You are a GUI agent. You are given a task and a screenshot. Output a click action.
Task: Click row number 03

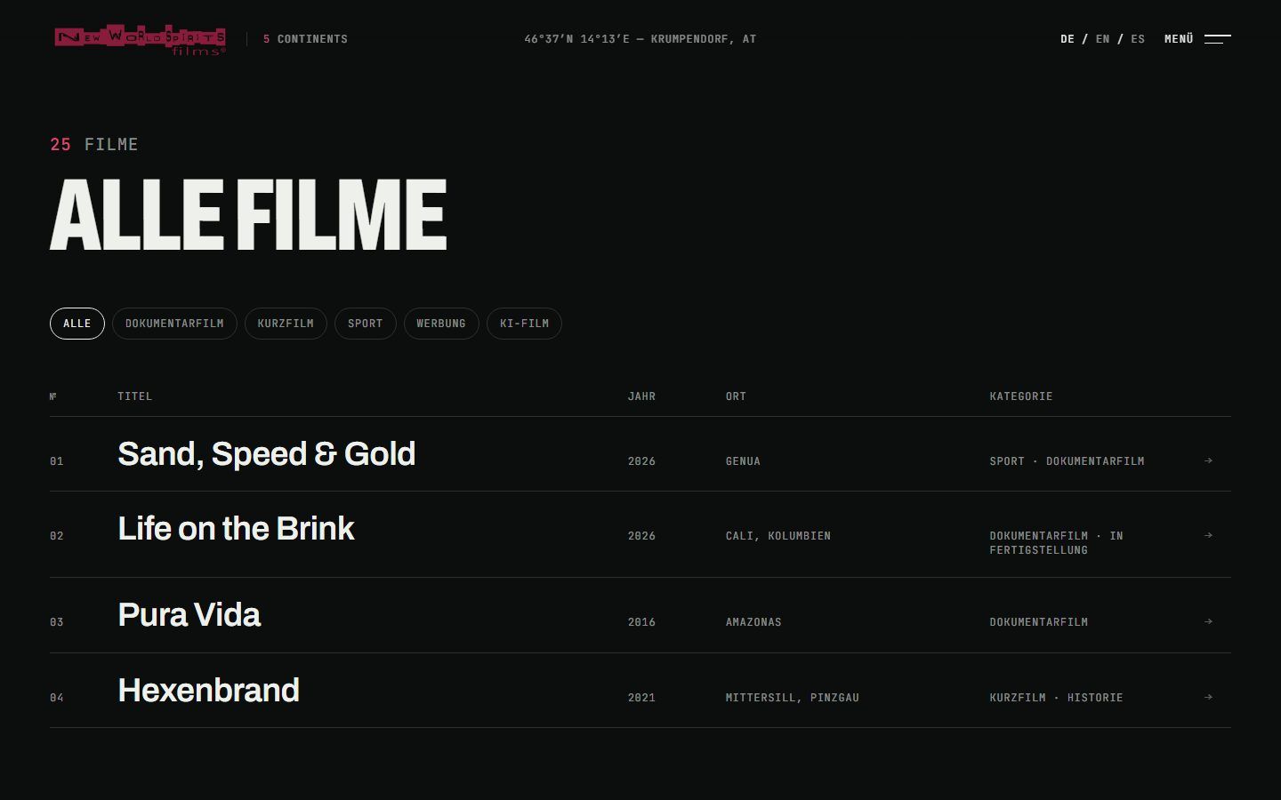57,622
